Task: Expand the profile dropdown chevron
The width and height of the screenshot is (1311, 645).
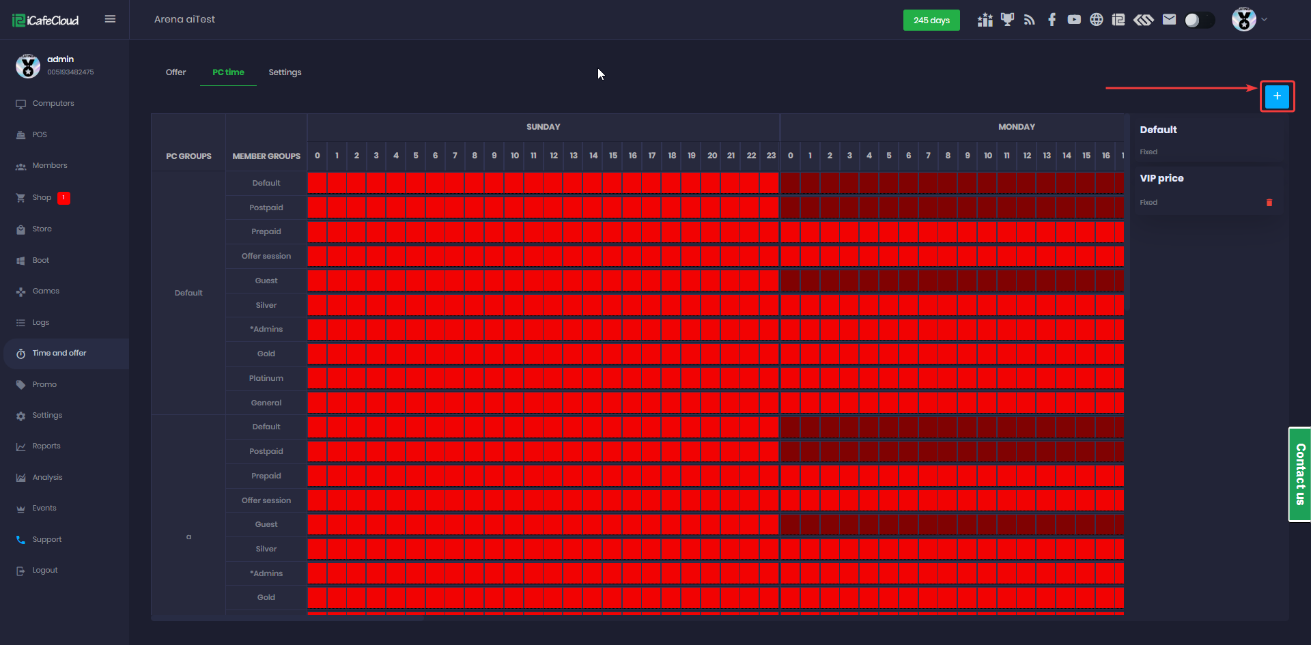Action: point(1265,20)
